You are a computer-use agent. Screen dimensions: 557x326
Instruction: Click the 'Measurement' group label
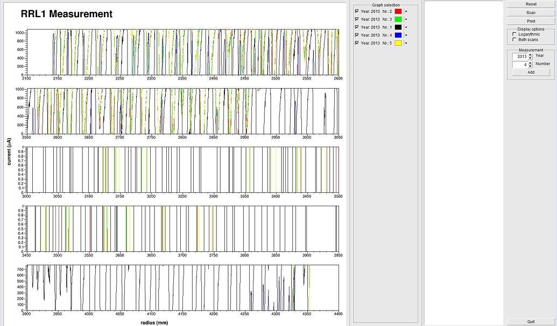pyautogui.click(x=531, y=50)
